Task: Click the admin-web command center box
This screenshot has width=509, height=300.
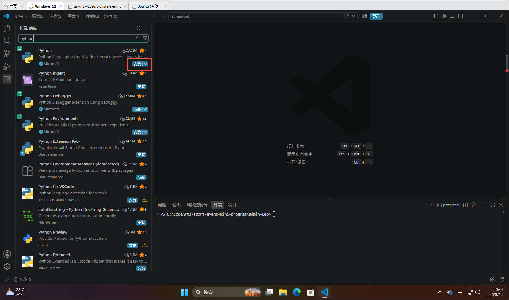Action: [255, 16]
